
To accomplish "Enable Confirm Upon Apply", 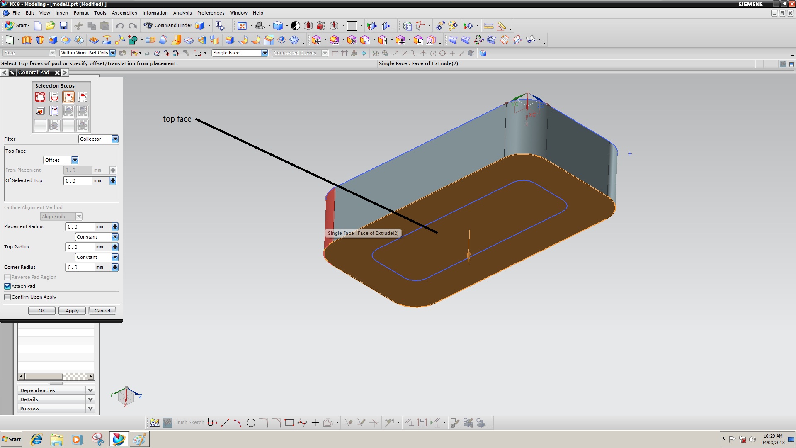I will tap(7, 297).
